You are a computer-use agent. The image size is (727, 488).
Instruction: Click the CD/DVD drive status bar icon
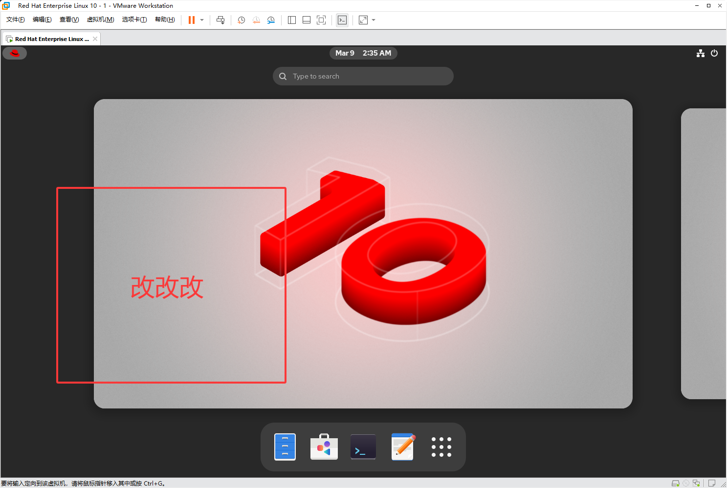686,483
